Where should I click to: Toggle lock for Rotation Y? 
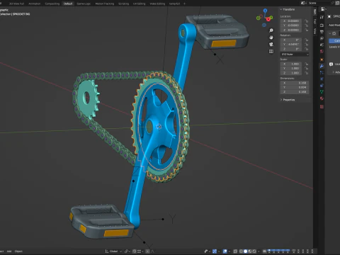click(307, 45)
